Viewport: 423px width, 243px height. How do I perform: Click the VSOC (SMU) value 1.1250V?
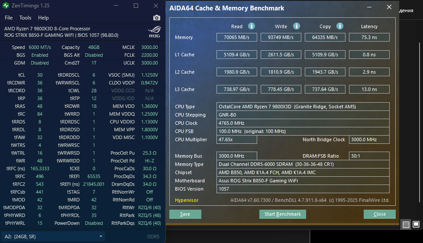coord(149,75)
